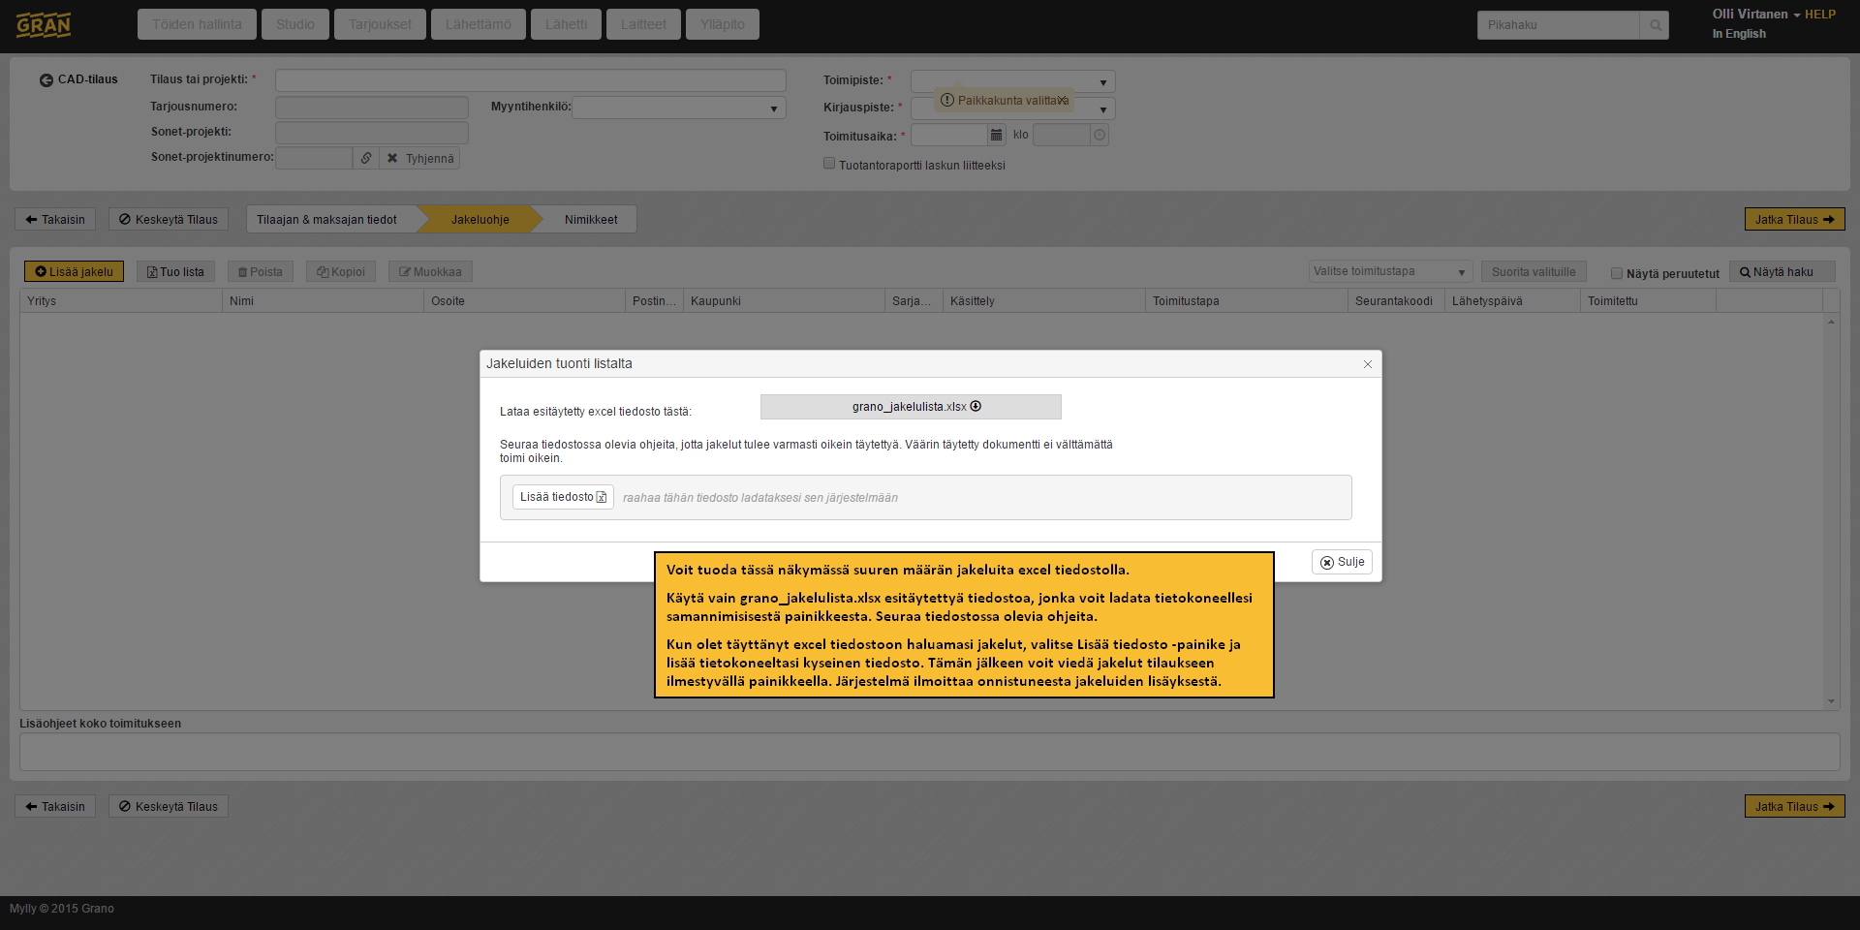Click the Tyhjennä clear button
The width and height of the screenshot is (1860, 930).
(419, 158)
